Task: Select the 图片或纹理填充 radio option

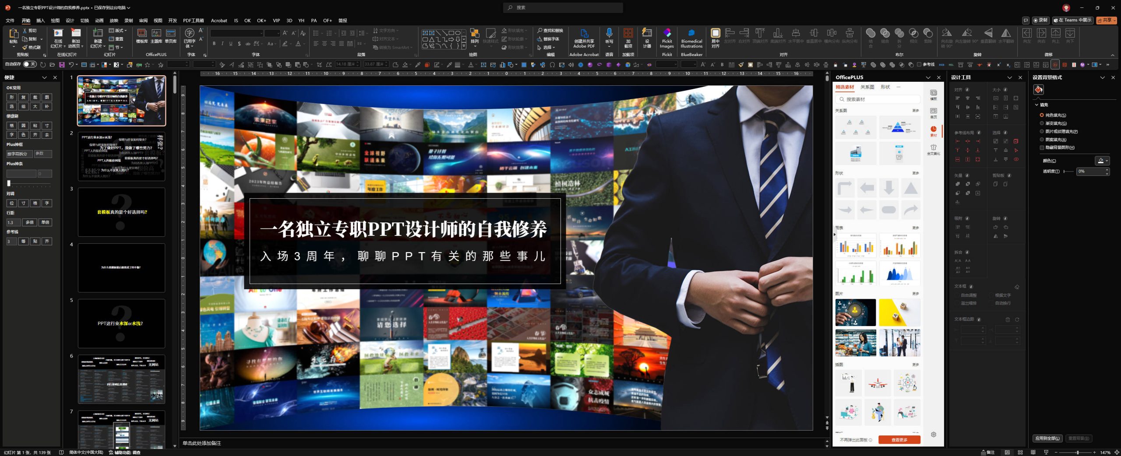Action: coord(1042,131)
